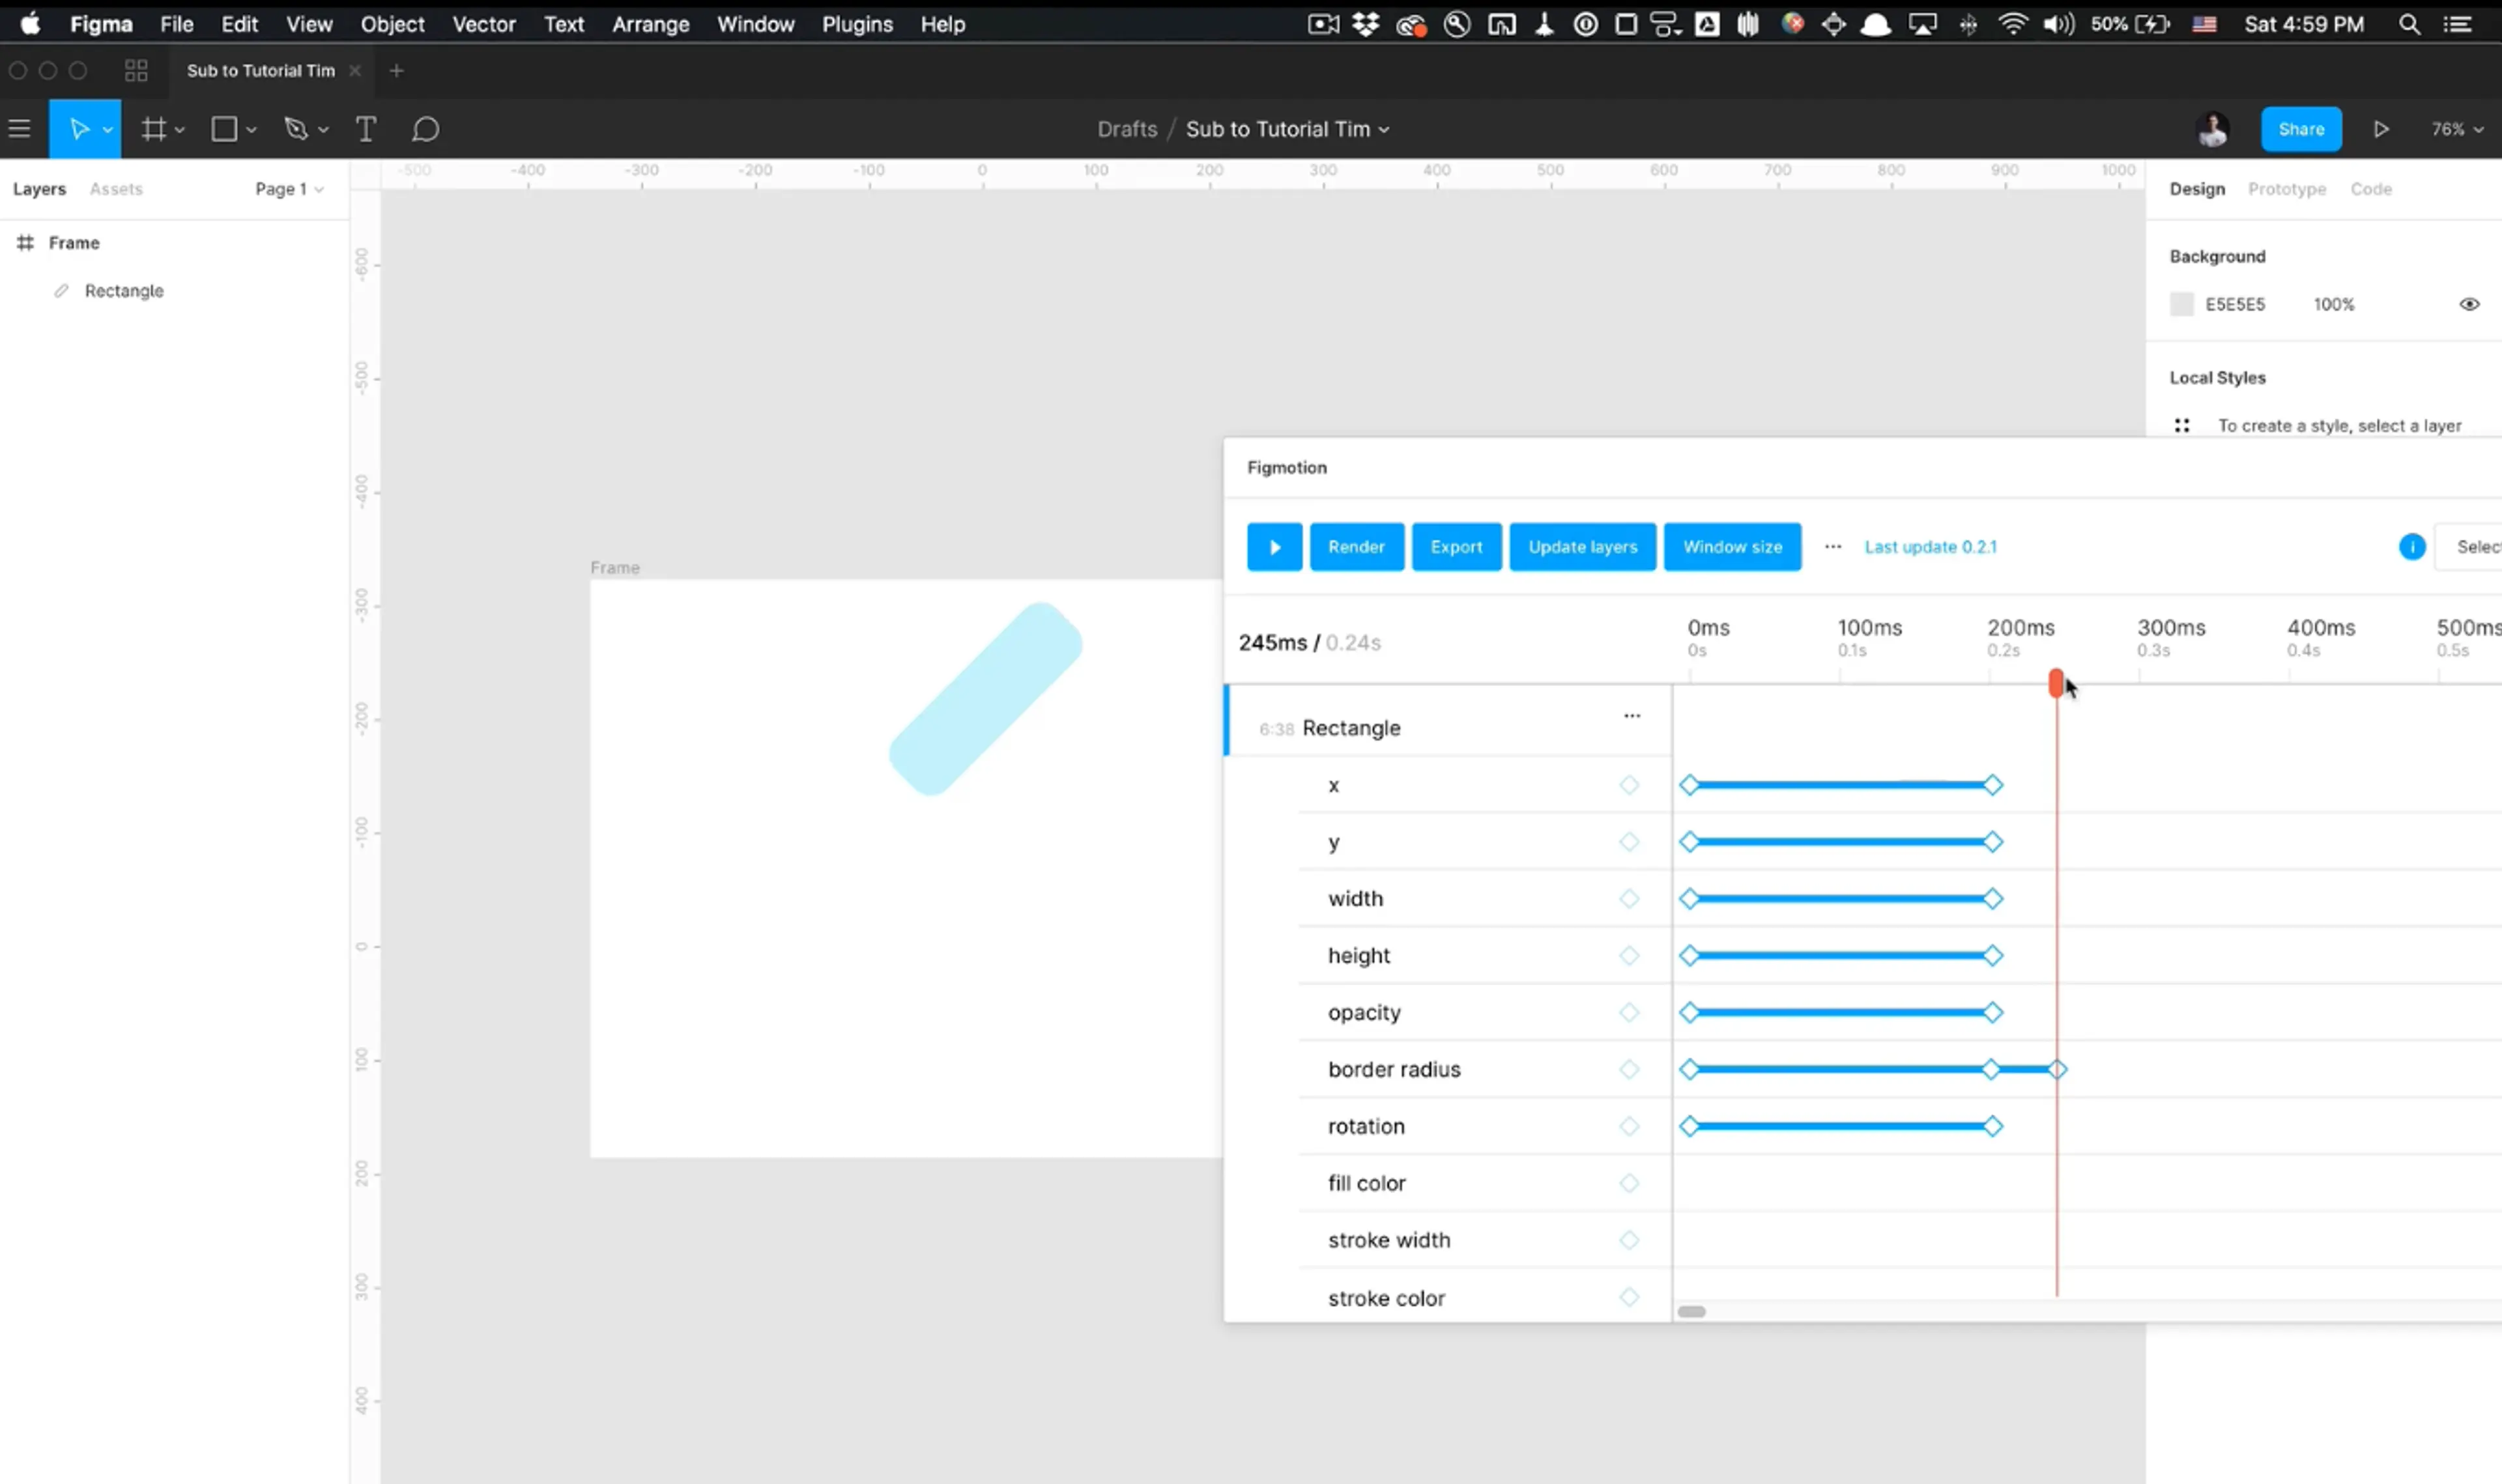Viewport: 2502px width, 1484px height.
Task: Click the Export button
Action: pyautogui.click(x=1456, y=547)
